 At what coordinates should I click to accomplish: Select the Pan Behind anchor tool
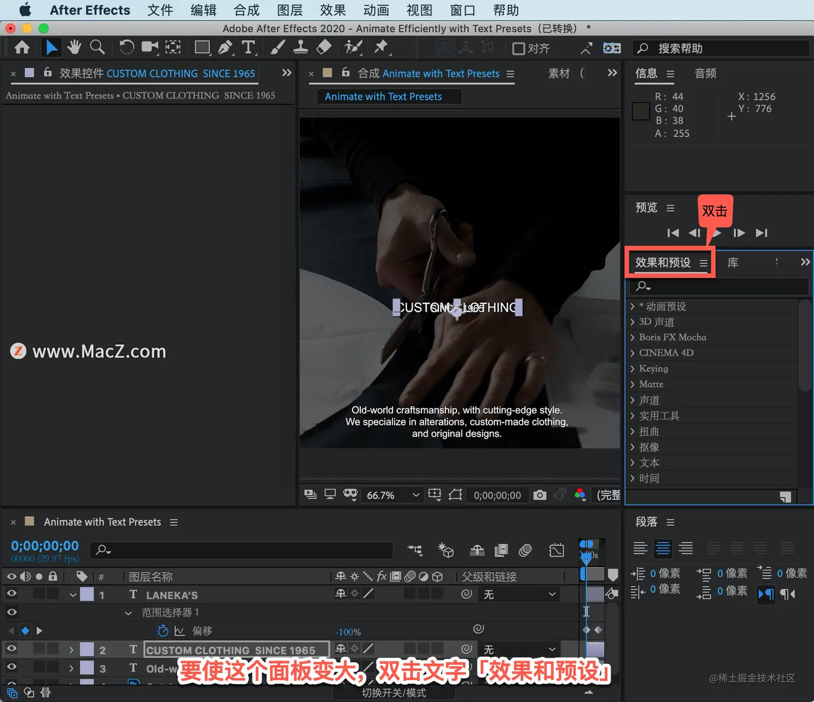[x=173, y=48]
